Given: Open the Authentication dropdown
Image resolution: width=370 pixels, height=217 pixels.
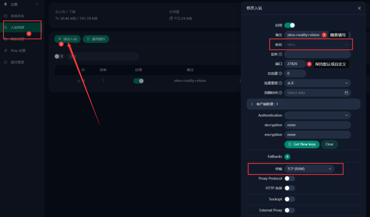Looking at the screenshot, I should tap(317, 115).
